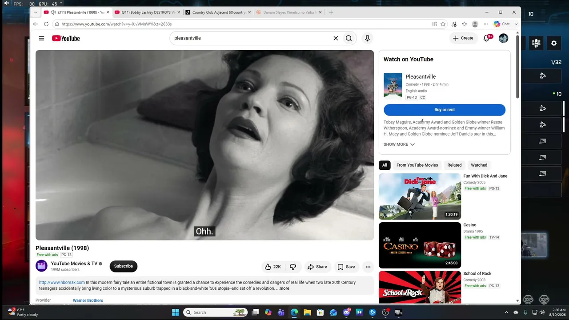Click the browser address bar URL
Screen dimensions: 569x320
coord(116,24)
